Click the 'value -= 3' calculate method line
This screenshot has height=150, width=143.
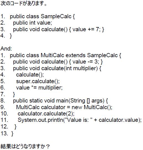coord(52,62)
